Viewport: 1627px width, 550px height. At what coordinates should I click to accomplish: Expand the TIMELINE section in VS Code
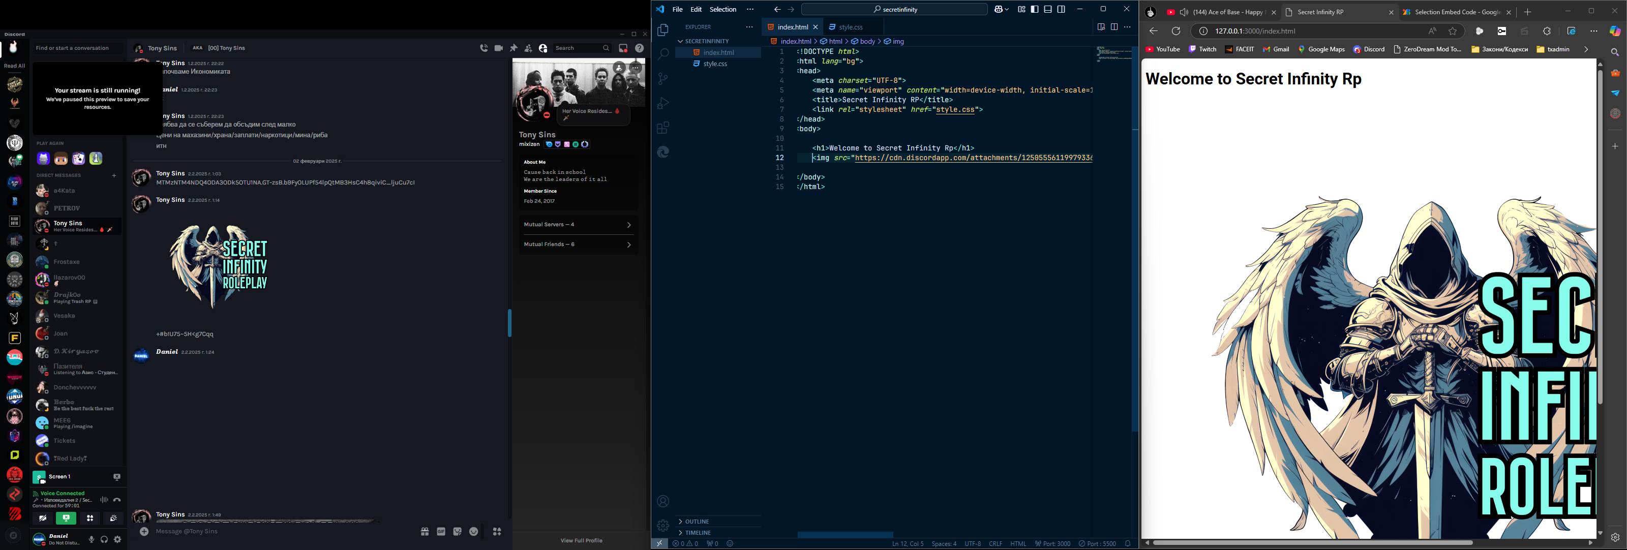click(x=718, y=532)
